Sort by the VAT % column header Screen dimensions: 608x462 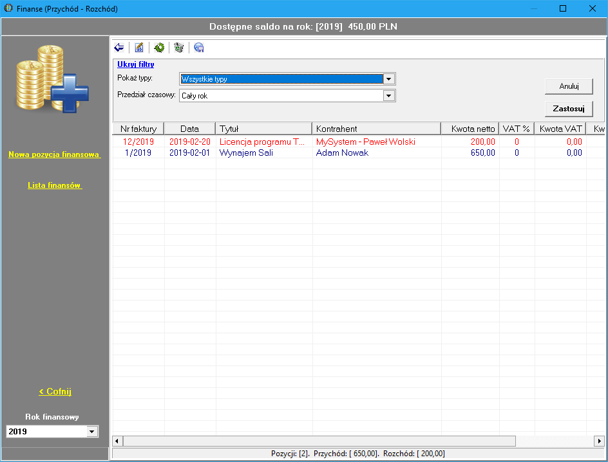[517, 129]
